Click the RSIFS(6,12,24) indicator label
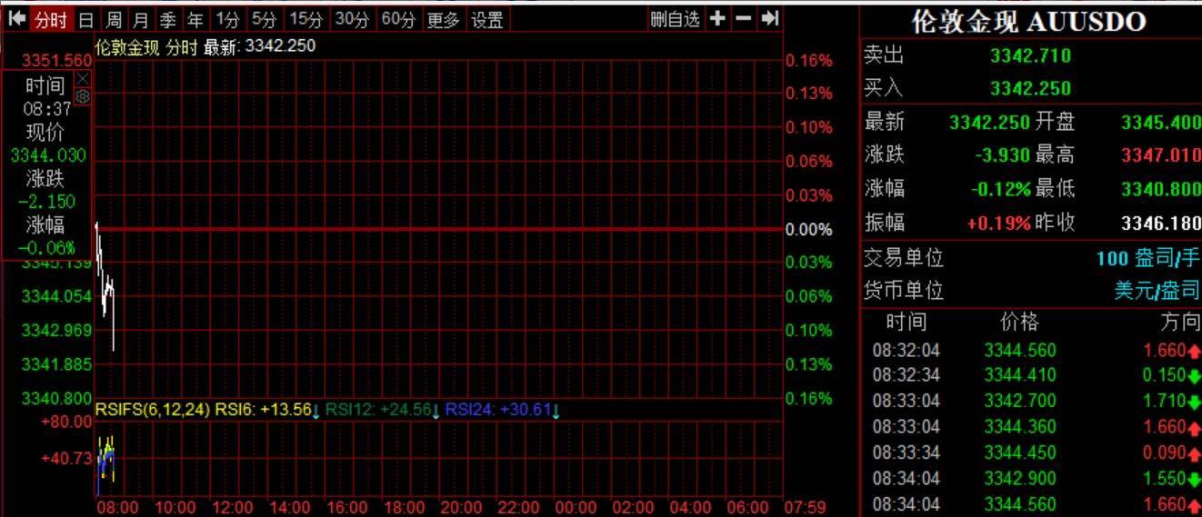The image size is (1202, 517). [x=153, y=410]
